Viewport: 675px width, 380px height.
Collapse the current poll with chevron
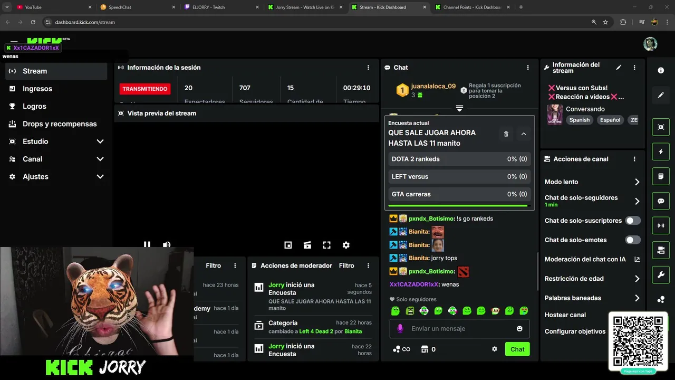[x=524, y=134]
